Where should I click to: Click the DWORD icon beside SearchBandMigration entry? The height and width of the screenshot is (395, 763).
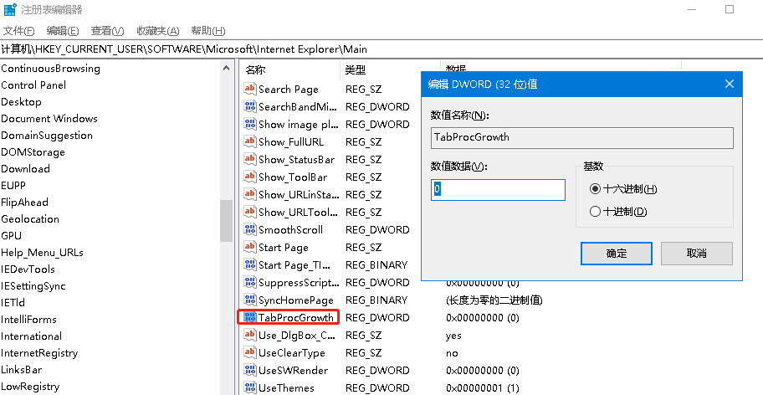click(x=249, y=106)
